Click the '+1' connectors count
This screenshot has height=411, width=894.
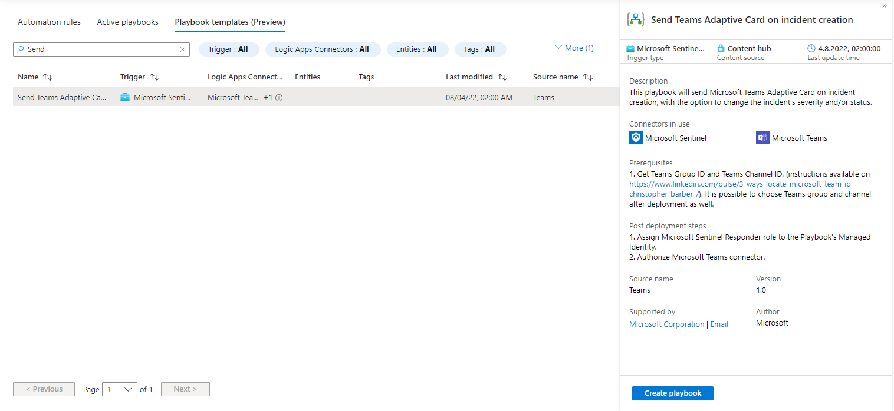[x=268, y=98]
